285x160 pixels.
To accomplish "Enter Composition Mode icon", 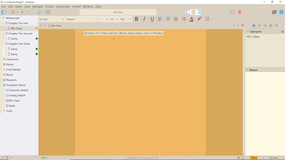I will pyautogui.click(x=274, y=12).
